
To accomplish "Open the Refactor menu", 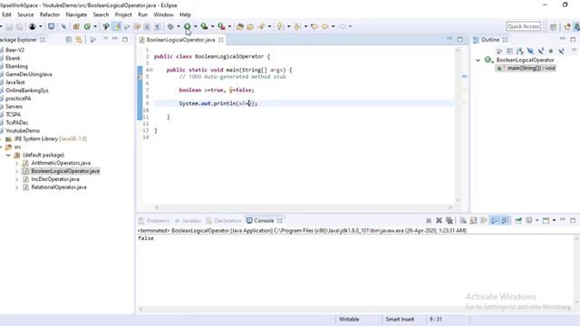I will coord(50,14).
